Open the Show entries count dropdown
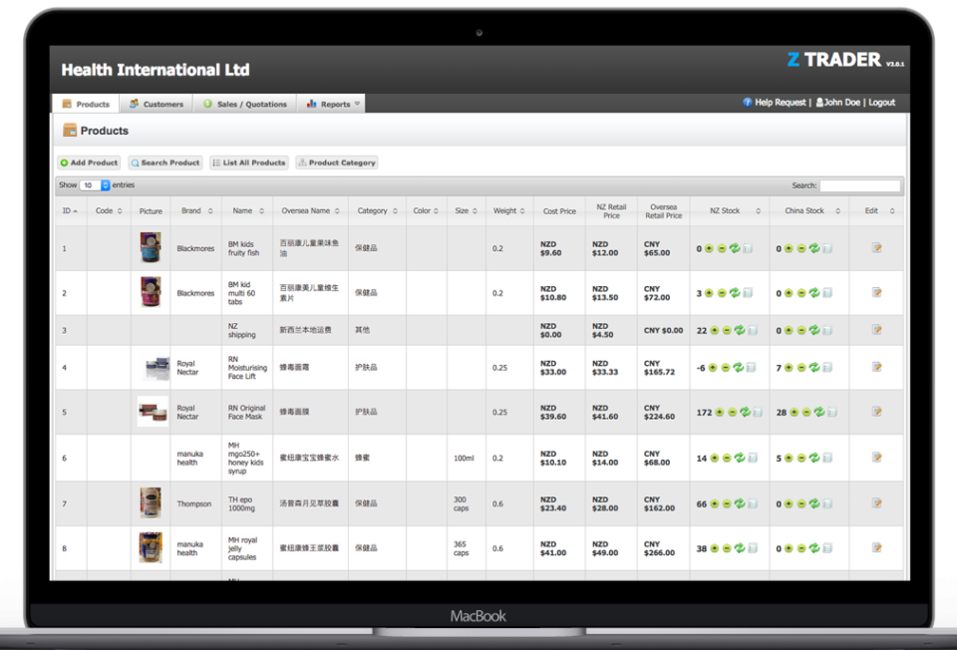 [95, 185]
